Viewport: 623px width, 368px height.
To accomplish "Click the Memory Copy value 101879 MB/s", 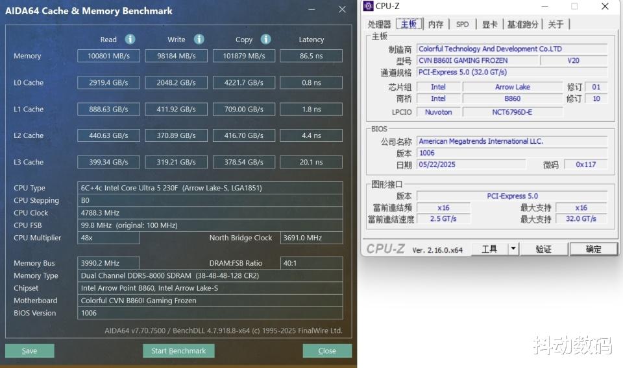I will (x=244, y=56).
